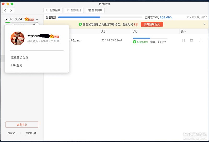
Task: Select 切换帐号 menu item
Action: [17, 66]
